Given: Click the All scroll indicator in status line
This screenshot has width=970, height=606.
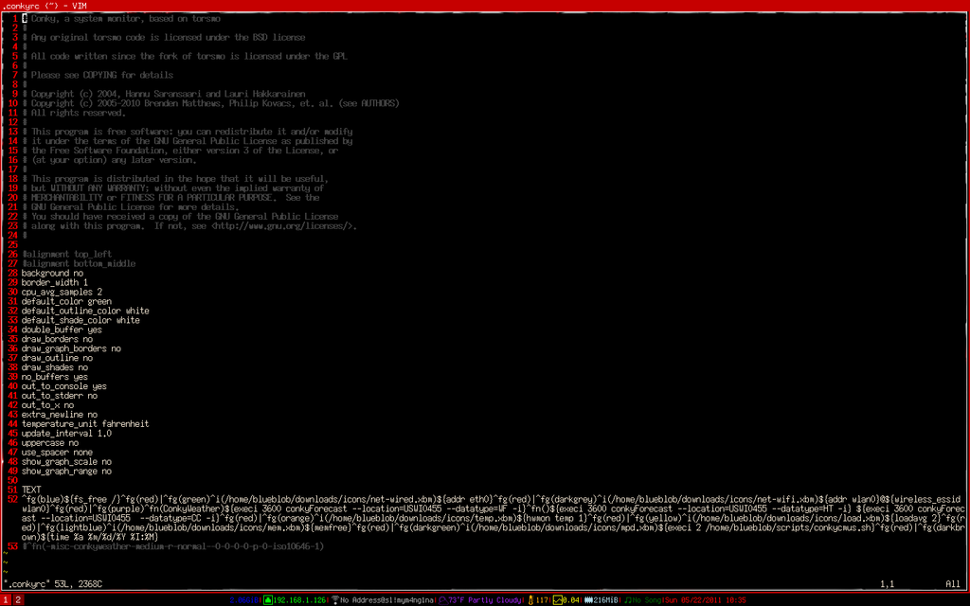Looking at the screenshot, I should pos(952,583).
